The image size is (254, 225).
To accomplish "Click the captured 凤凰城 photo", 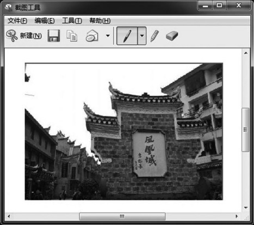I will pos(124,131).
